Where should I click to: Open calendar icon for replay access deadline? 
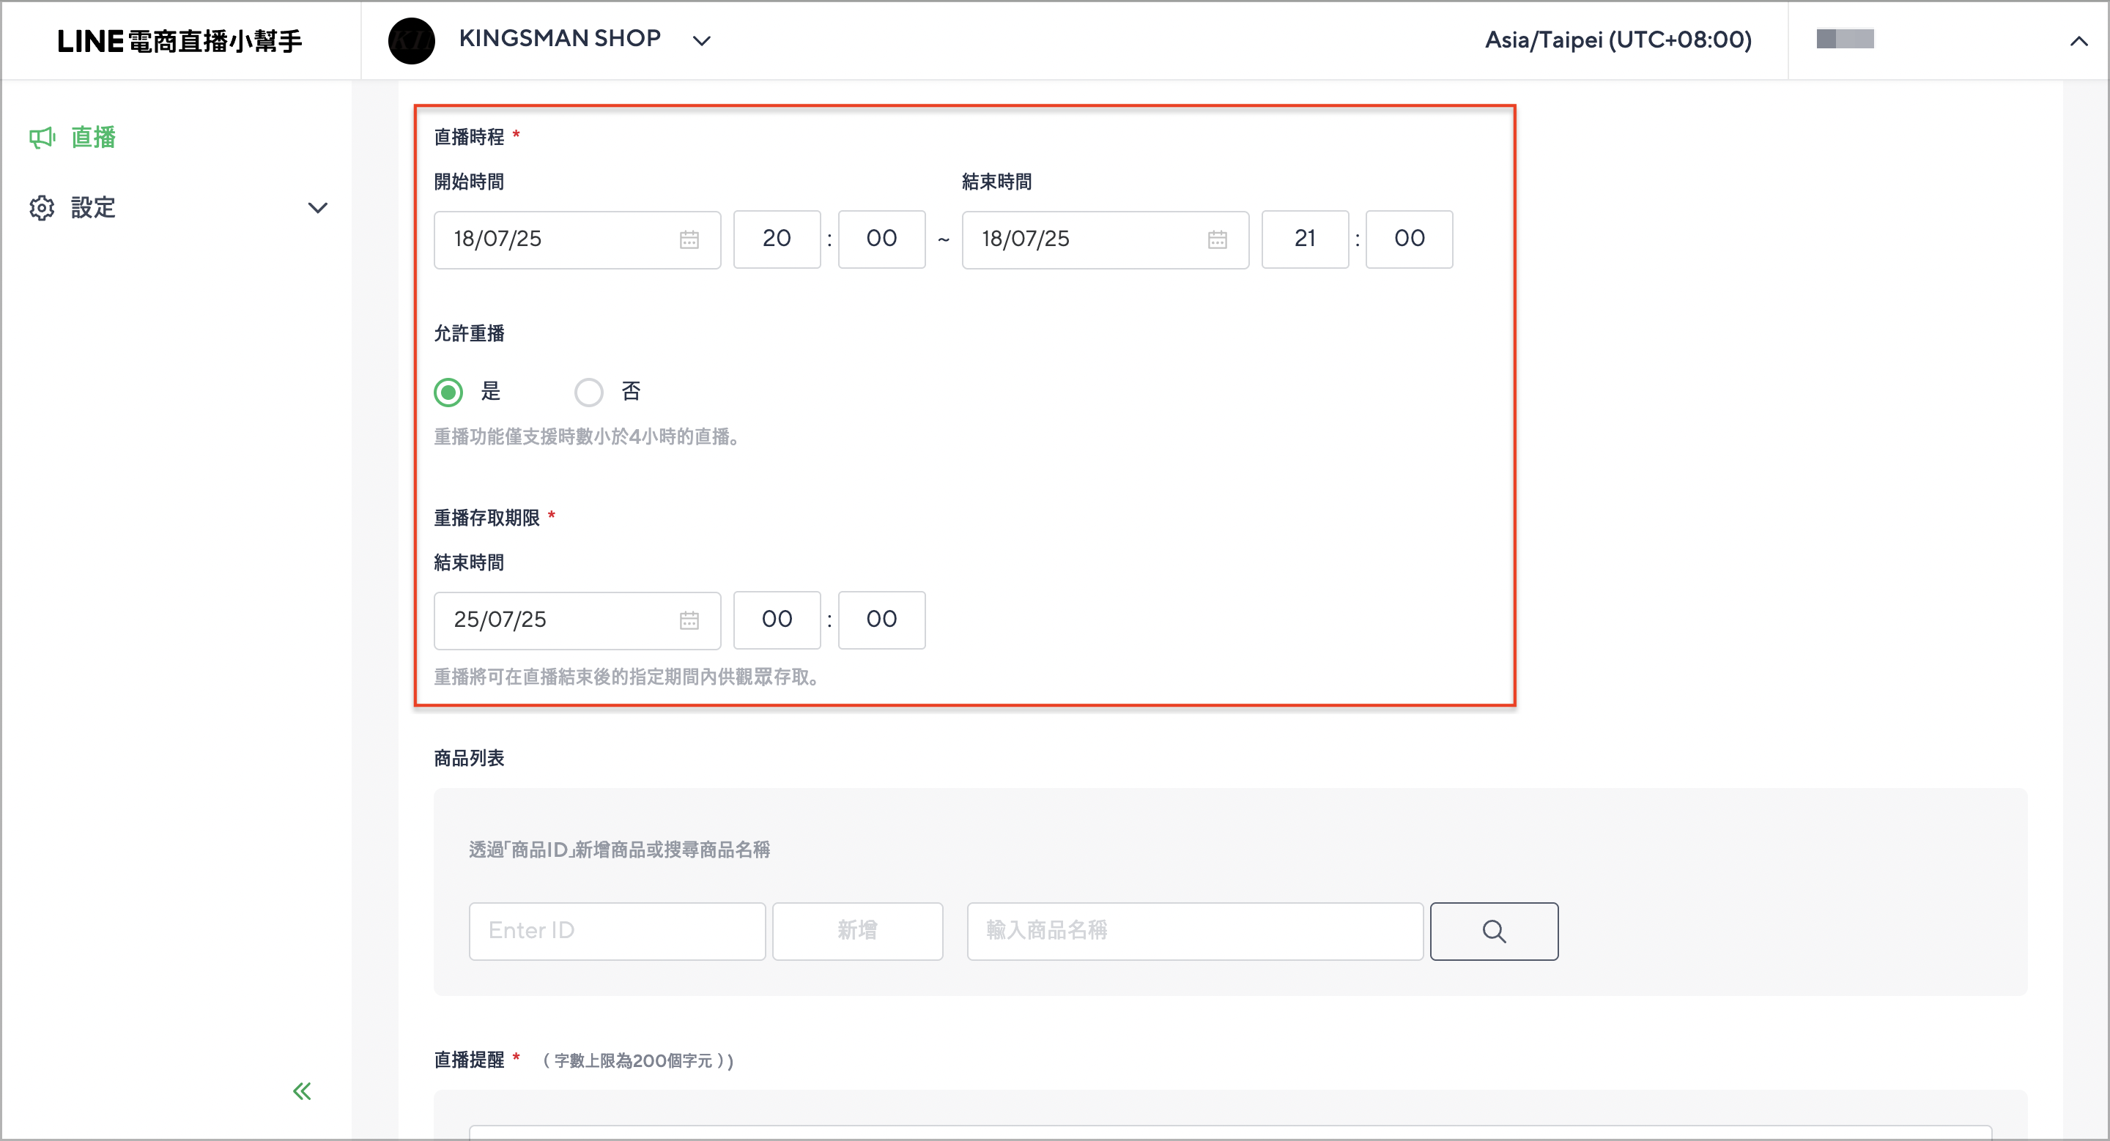tap(689, 620)
